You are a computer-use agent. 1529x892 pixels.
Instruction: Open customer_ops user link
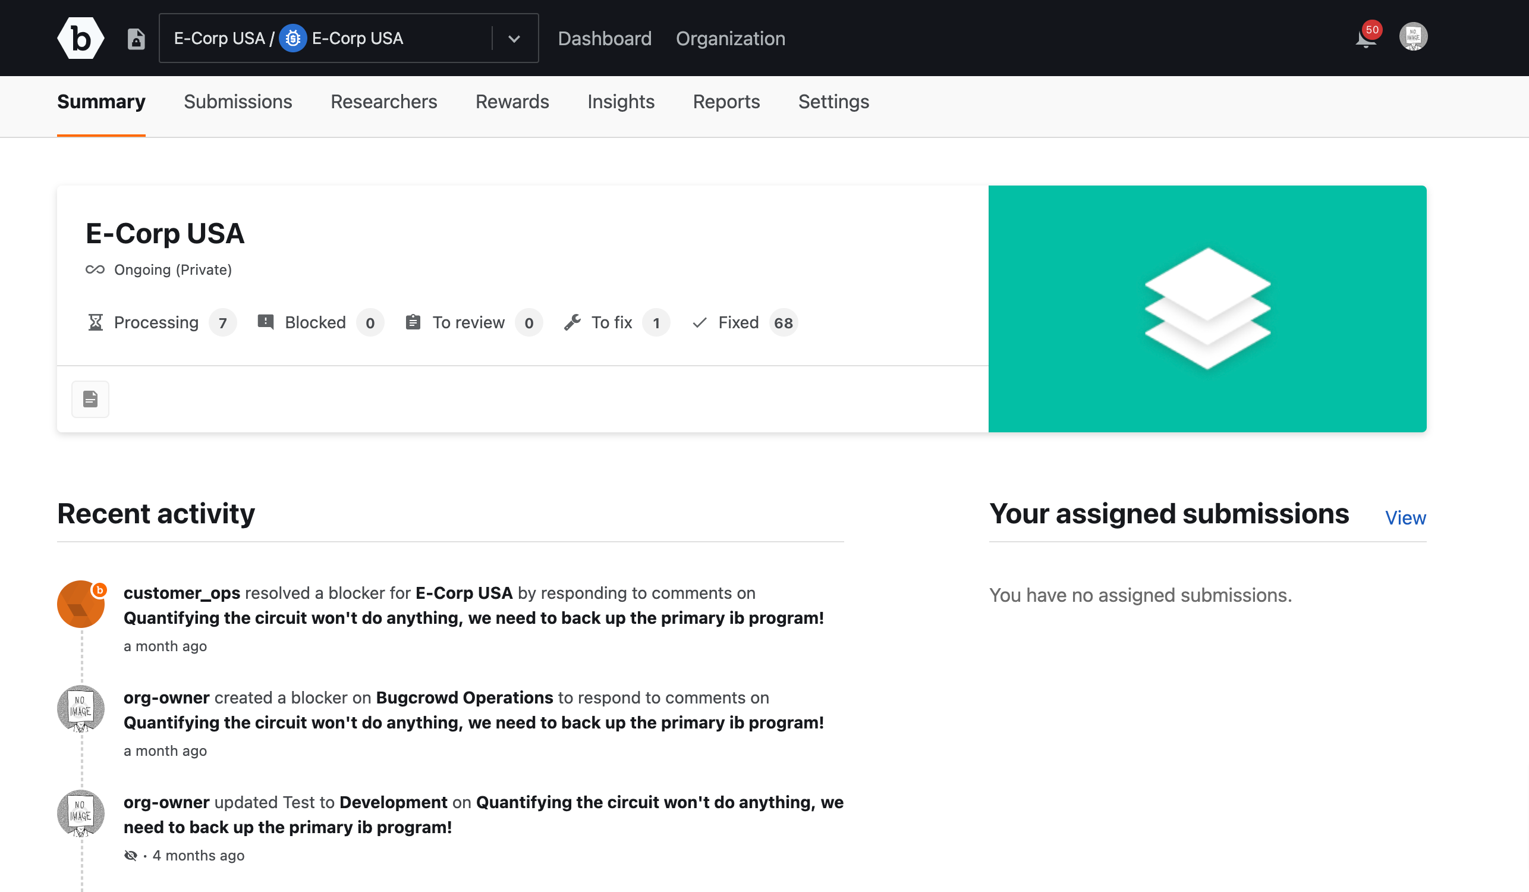(x=182, y=593)
